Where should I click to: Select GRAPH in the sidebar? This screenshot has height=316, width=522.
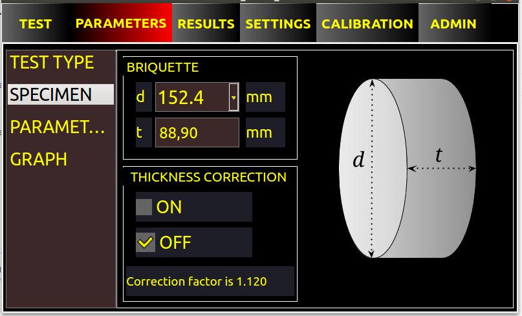[x=61, y=159]
